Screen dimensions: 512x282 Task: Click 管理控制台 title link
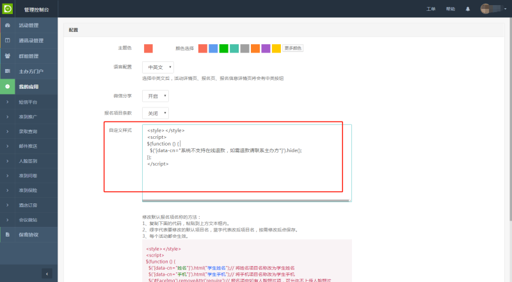36,10
